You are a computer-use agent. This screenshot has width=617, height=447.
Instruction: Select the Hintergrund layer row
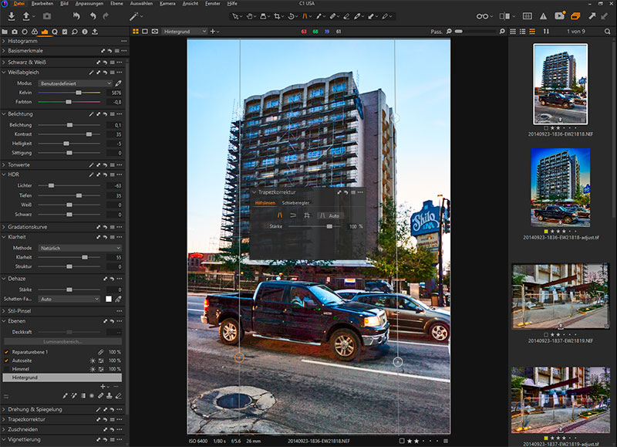tap(62, 378)
